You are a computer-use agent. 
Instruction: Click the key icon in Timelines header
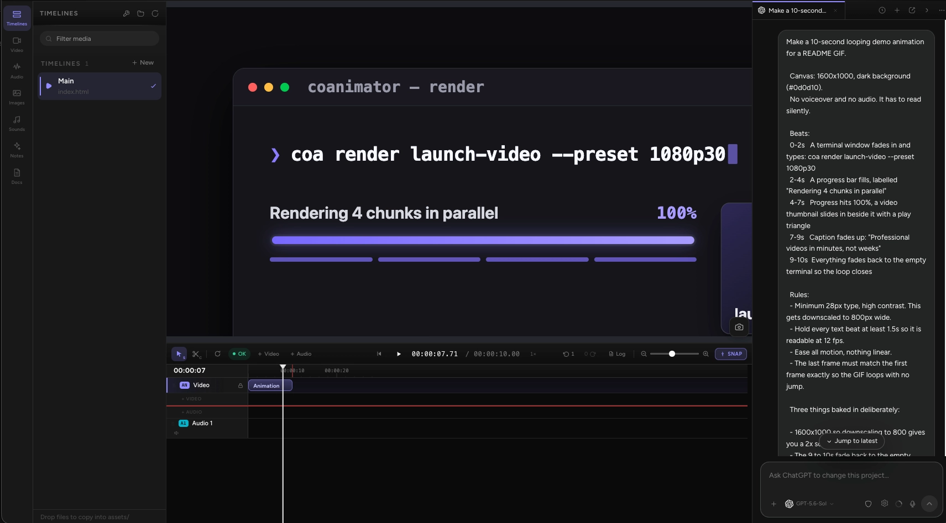126,13
